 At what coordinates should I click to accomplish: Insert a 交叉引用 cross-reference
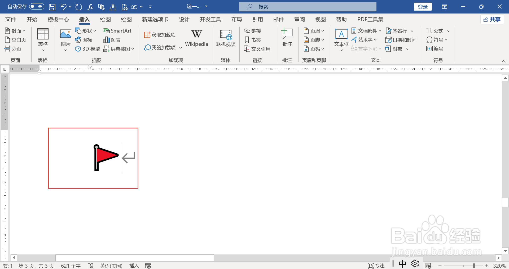point(257,49)
